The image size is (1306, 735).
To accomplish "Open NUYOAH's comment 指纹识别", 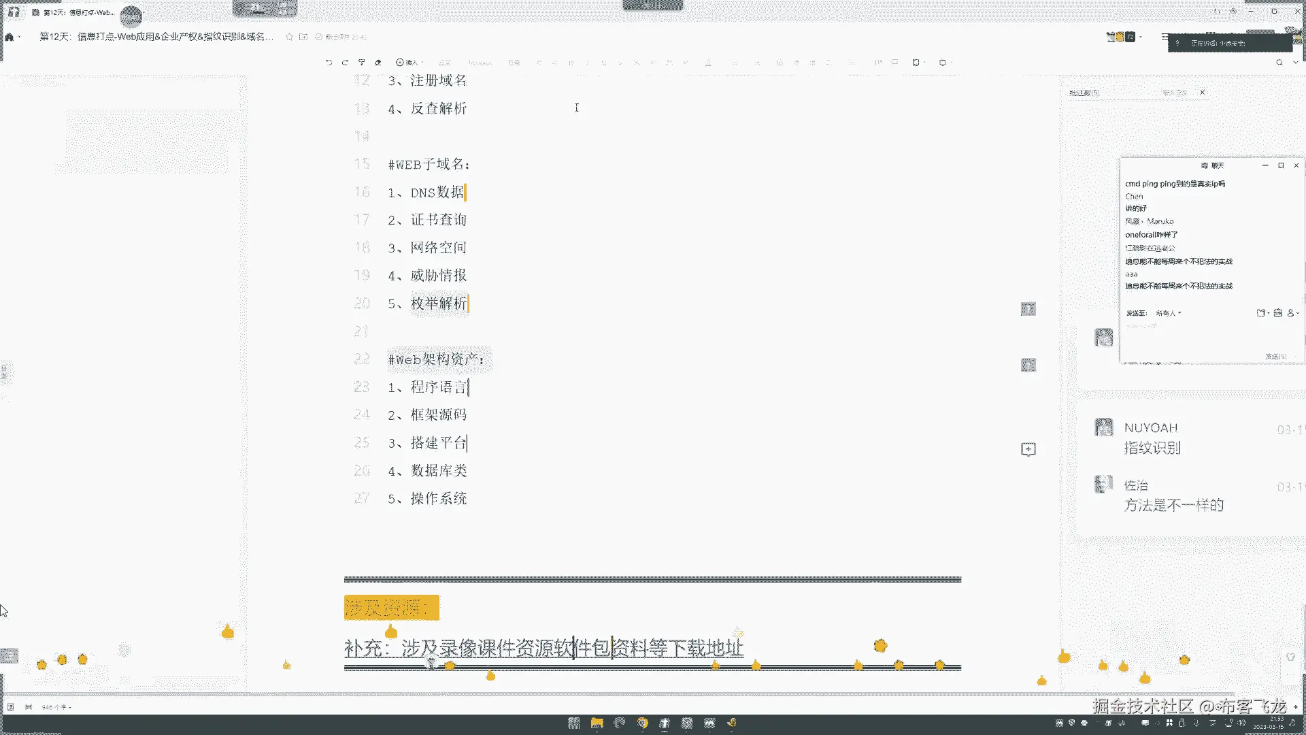I will click(1152, 448).
